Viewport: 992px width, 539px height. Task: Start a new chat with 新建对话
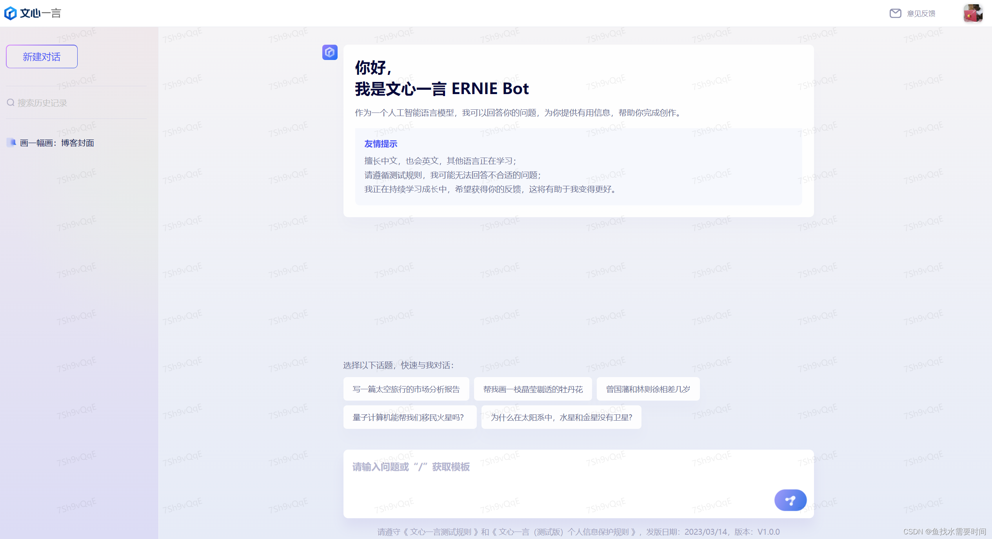point(42,56)
